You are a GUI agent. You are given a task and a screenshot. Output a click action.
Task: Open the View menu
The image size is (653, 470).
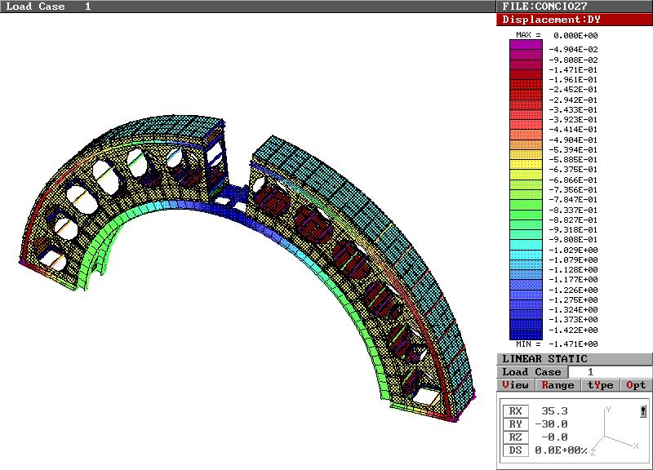516,385
